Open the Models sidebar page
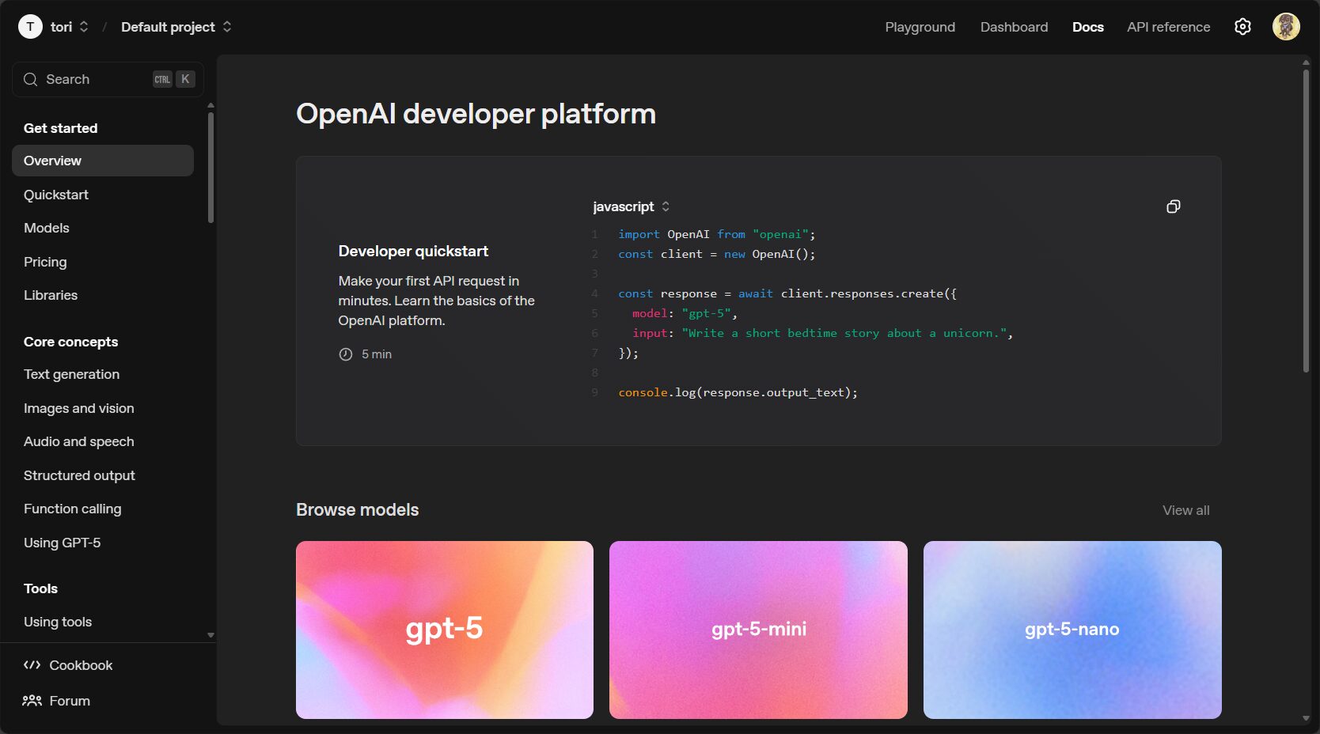This screenshot has width=1320, height=734. point(47,228)
